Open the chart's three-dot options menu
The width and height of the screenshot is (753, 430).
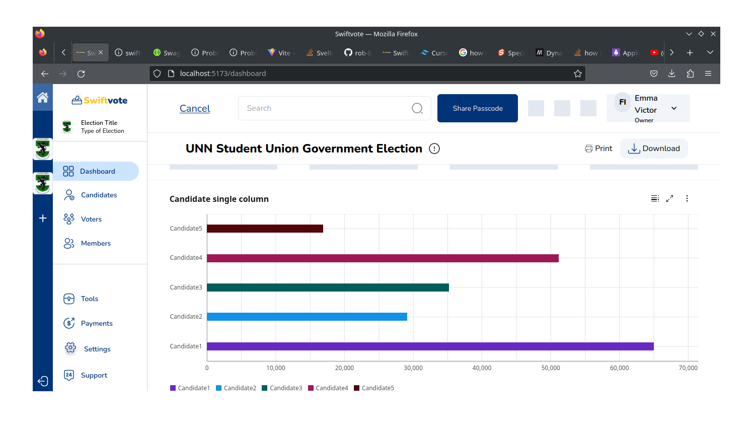tap(687, 199)
